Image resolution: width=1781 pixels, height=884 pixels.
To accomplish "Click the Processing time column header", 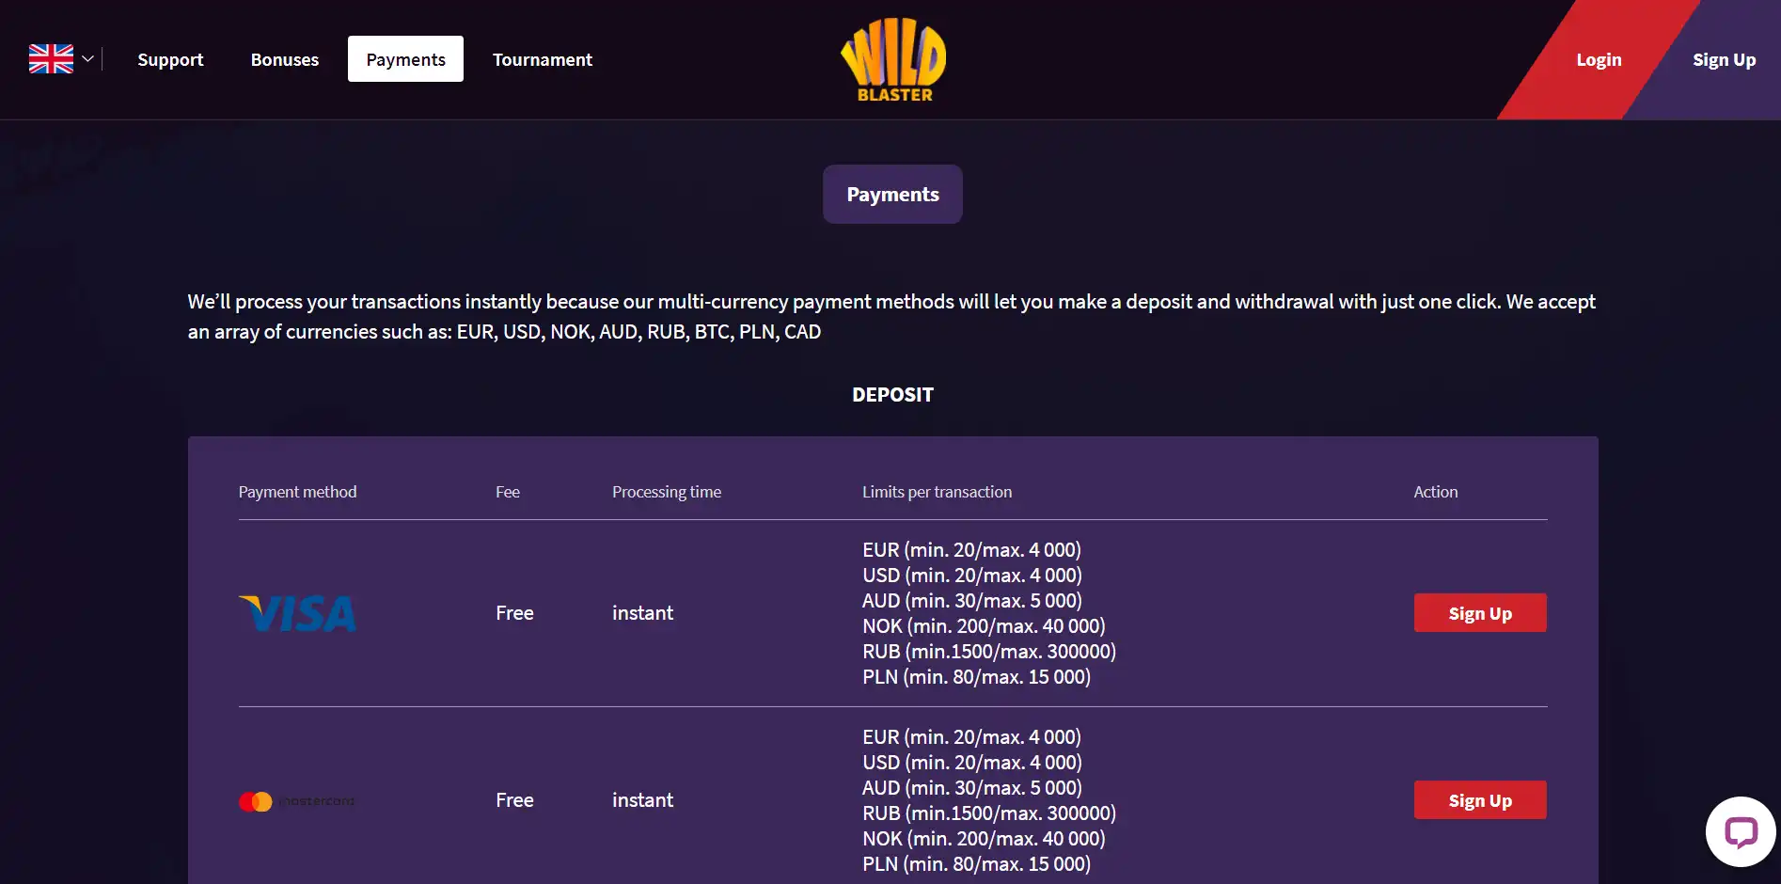I will click(x=667, y=492).
